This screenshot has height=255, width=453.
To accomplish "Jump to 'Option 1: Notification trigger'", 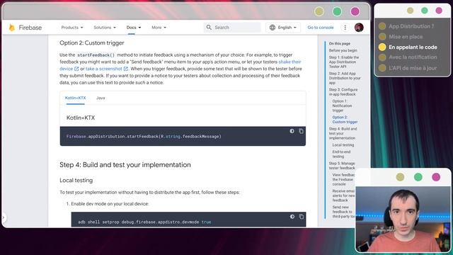I will tap(342, 106).
